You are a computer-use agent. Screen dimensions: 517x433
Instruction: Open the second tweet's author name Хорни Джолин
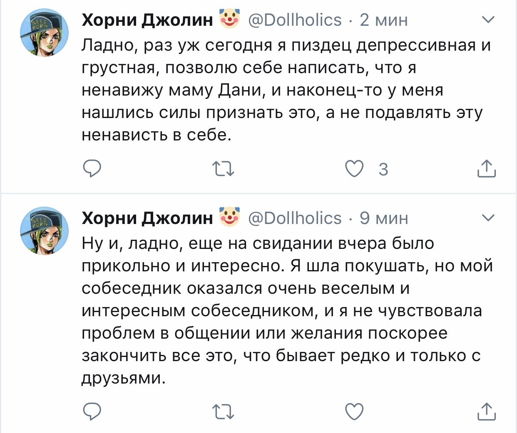point(147,218)
